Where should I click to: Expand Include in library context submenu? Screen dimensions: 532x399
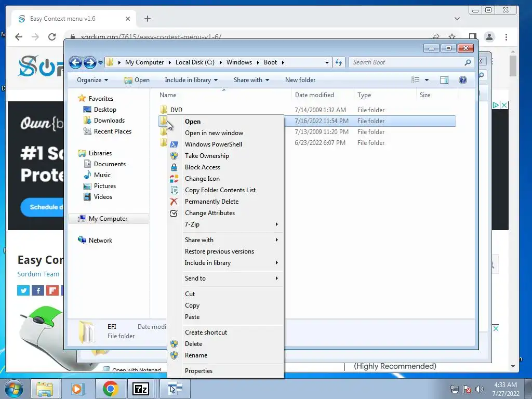click(277, 262)
